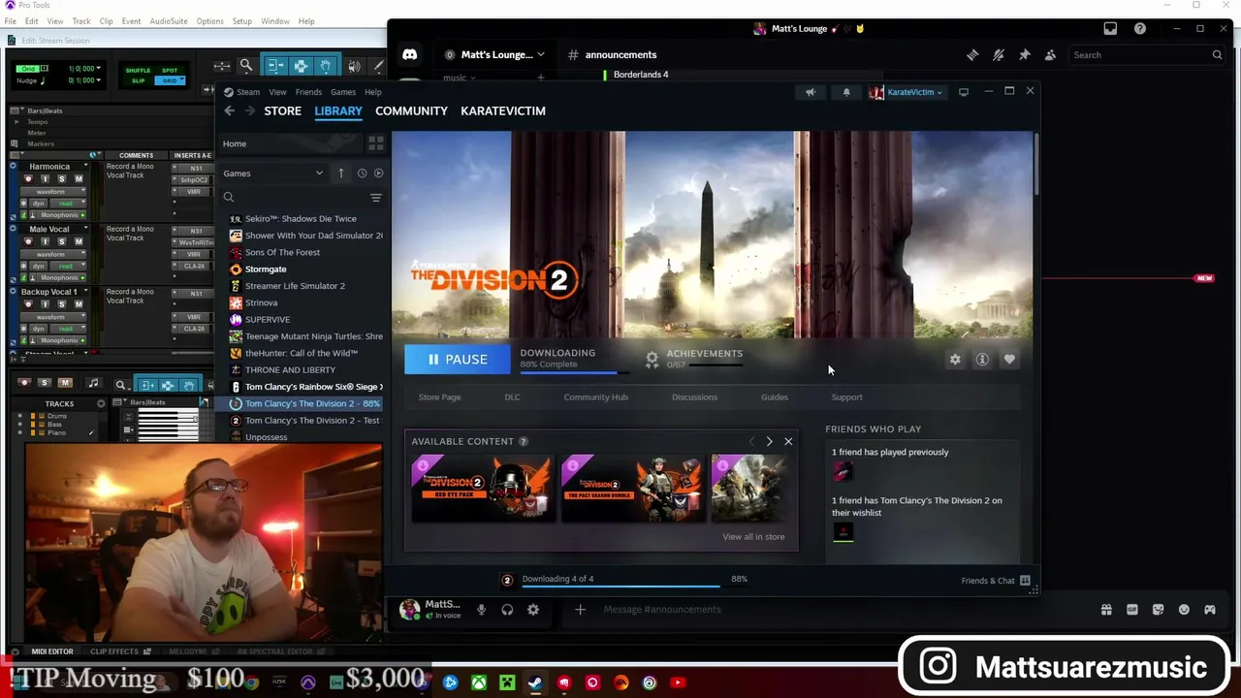Show ready-to-play games filter
Viewport: 1241px width, 698px height.
coord(378,174)
